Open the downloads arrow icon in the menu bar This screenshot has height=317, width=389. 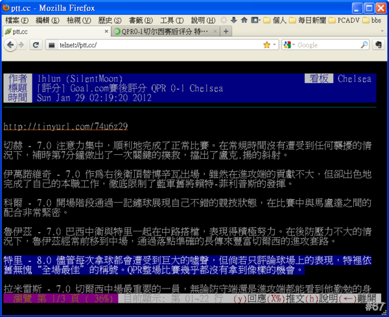[x=233, y=20]
